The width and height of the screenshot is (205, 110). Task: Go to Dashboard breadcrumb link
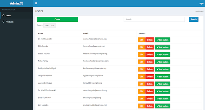(x=199, y=11)
